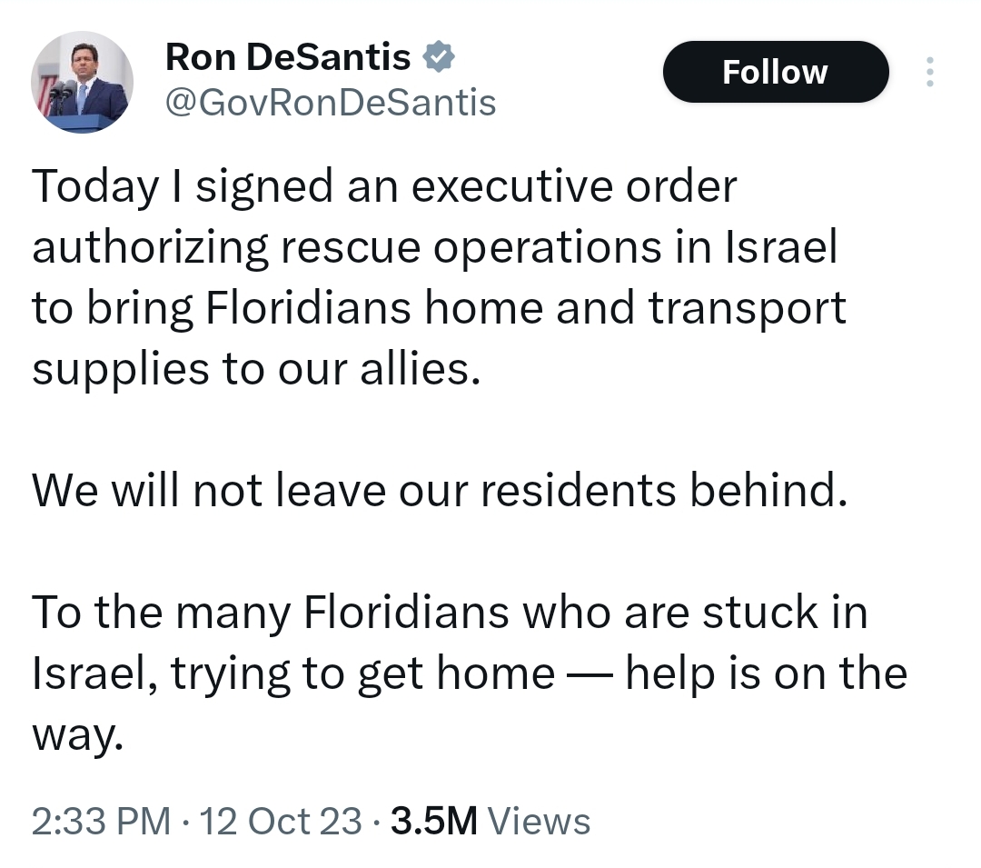Click "We will not leave our residents behind."
The height and width of the screenshot is (868, 981).
440,491
